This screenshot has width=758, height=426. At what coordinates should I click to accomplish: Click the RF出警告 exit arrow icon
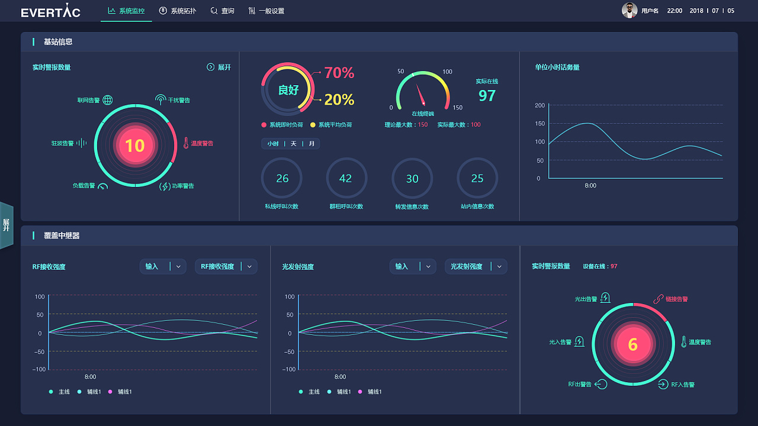tap(601, 384)
